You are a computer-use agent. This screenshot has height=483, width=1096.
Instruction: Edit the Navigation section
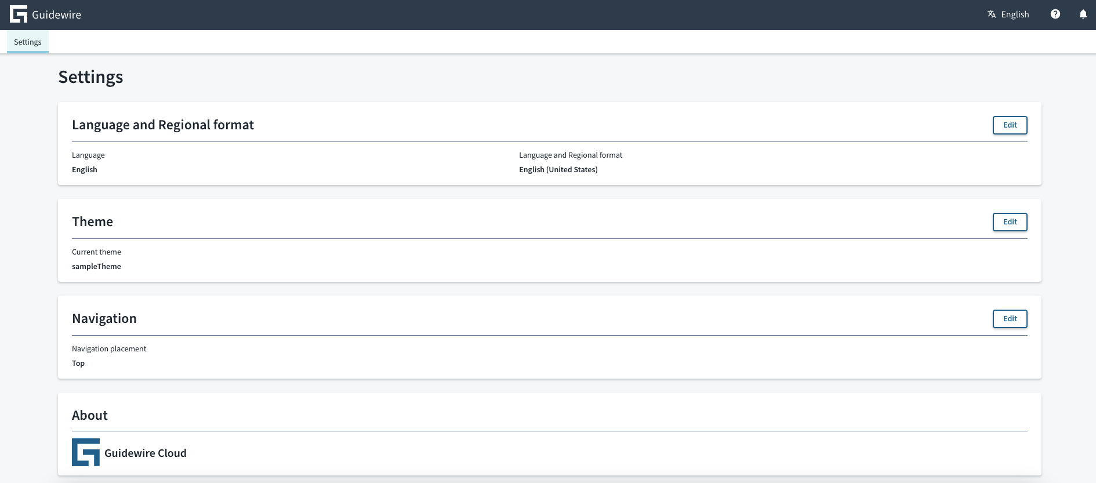pos(1010,319)
